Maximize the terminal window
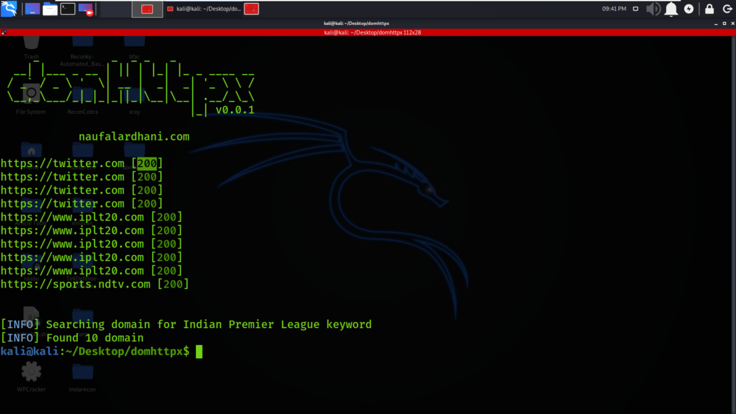The height and width of the screenshot is (414, 736). pos(724,24)
